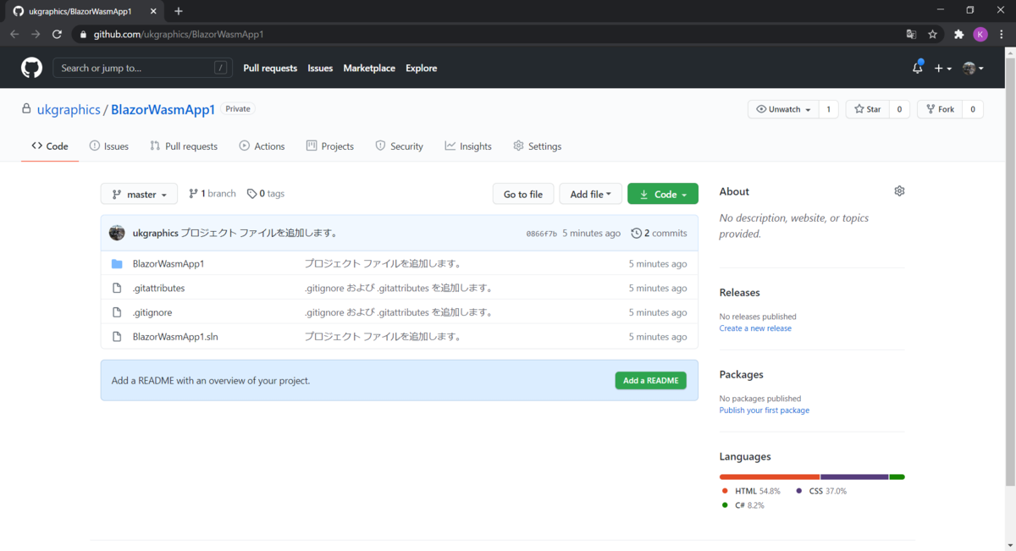The image size is (1016, 551).
Task: Open the Add file dropdown
Action: (591, 194)
